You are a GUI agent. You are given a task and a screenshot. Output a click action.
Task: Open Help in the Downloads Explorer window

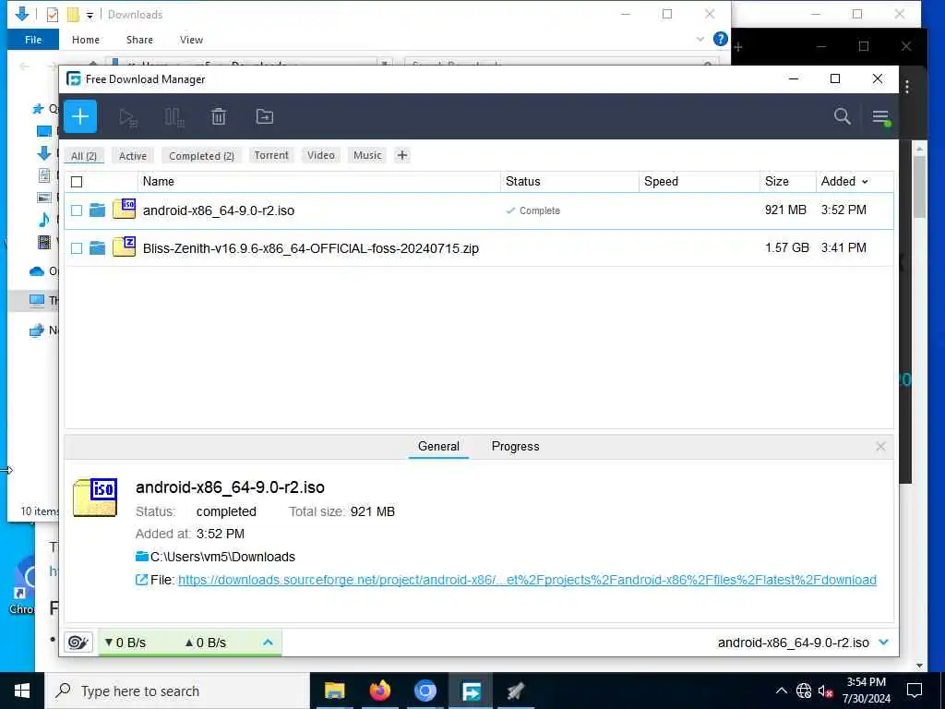(x=720, y=39)
